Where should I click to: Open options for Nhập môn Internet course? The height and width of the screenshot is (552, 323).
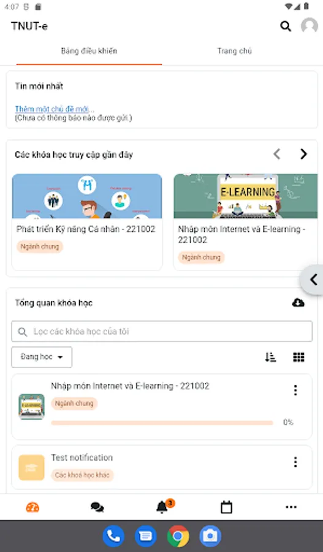(295, 390)
